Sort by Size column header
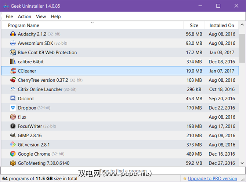246x182 pixels. (194, 25)
